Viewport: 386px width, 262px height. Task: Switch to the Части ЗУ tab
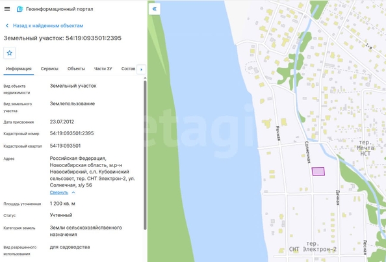[103, 69]
